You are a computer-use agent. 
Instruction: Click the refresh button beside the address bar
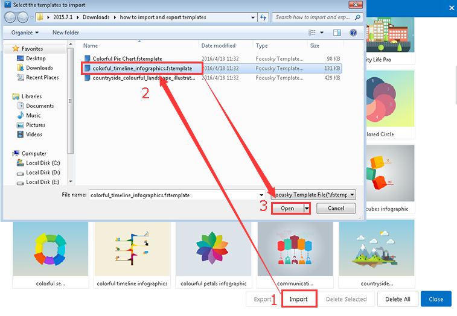263,17
